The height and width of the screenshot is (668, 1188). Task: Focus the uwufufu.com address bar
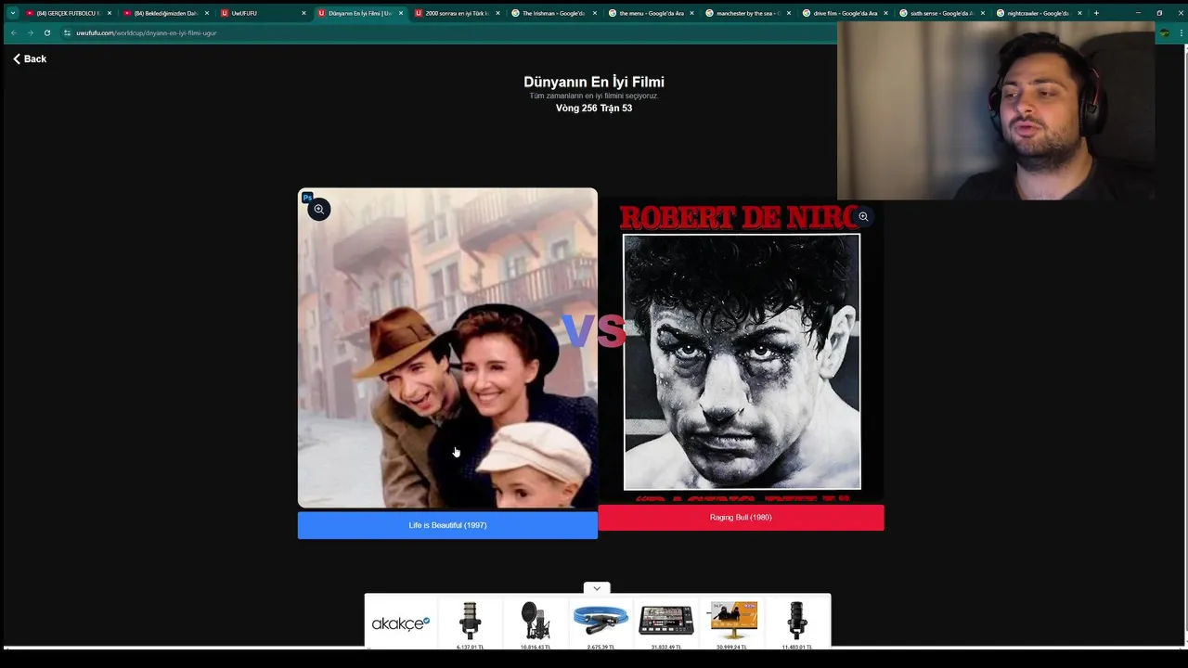click(x=445, y=32)
